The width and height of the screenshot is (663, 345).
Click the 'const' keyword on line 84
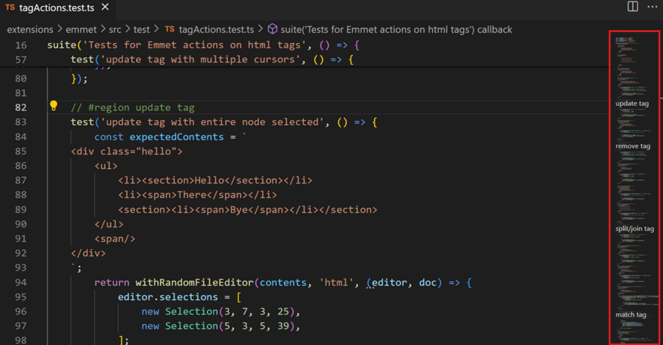click(109, 137)
